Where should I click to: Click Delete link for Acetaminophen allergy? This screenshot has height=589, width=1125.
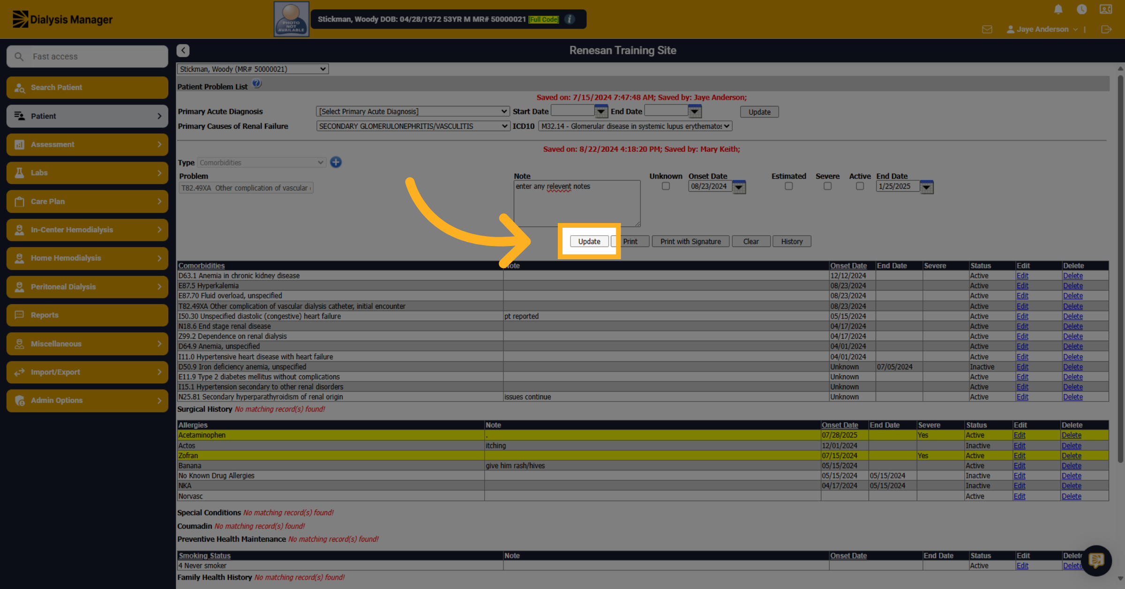click(1072, 435)
